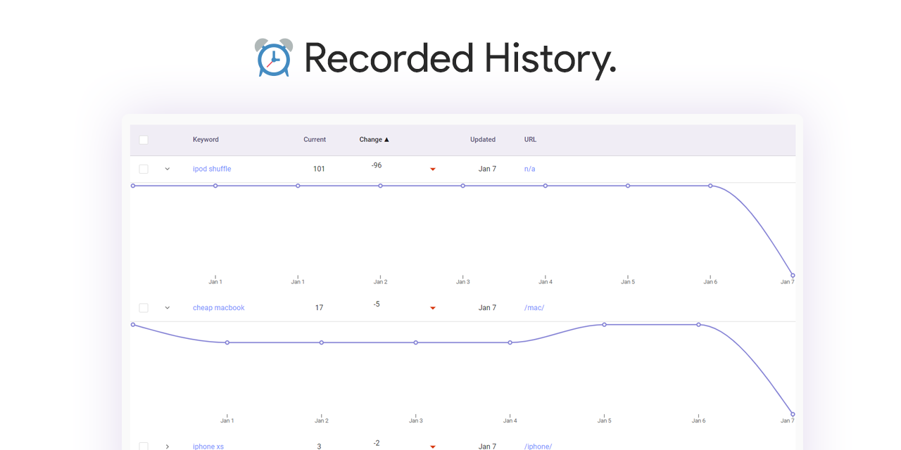Collapse the cheap macbook row chart
This screenshot has width=901, height=450.
pos(168,308)
